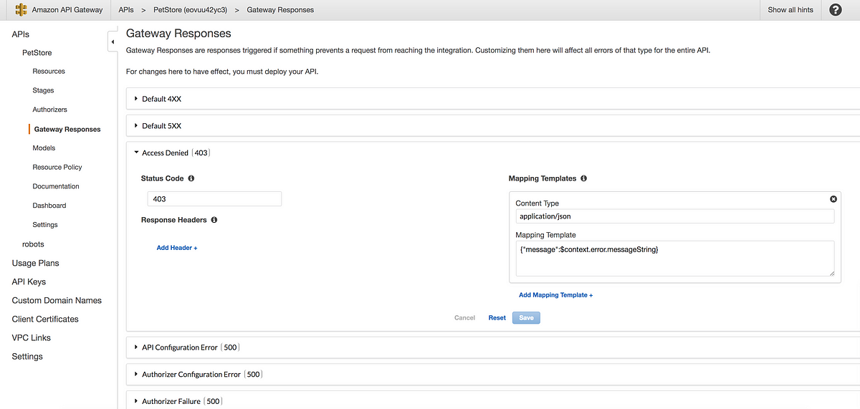Click the Add Mapping Template + link
Screen dimensions: 860x409
(x=556, y=295)
